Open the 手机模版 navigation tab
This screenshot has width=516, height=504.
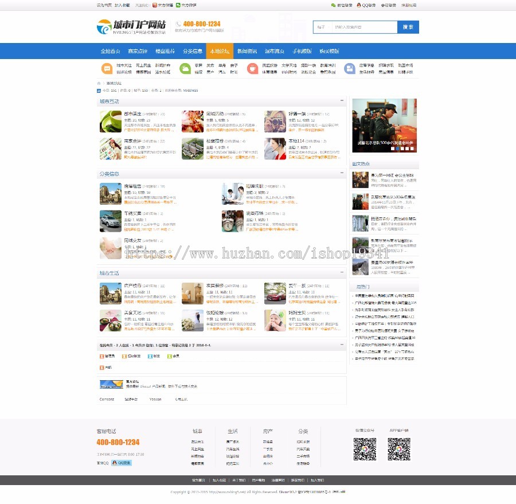(302, 51)
